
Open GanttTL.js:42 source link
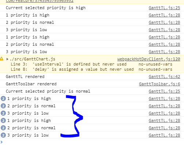164,77
